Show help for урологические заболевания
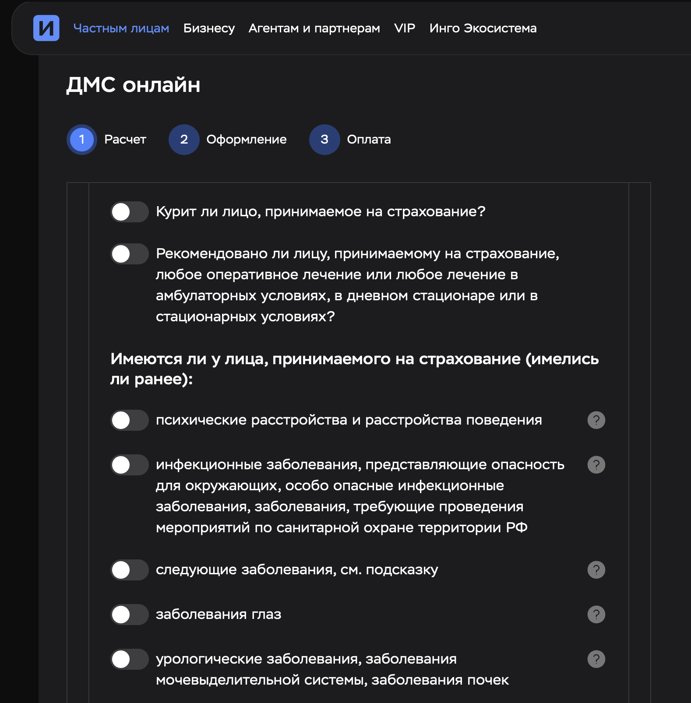The width and height of the screenshot is (691, 703). [x=596, y=659]
